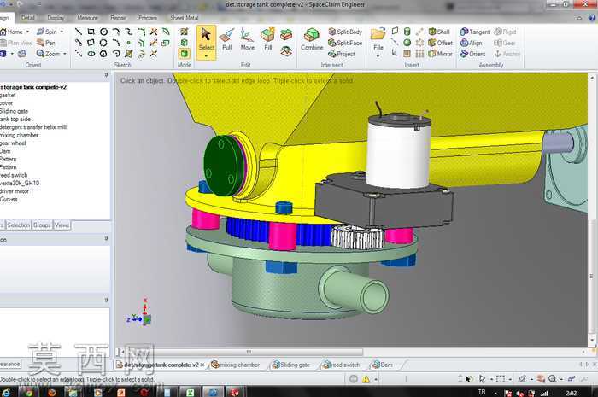Screen dimensions: 598x397
Task: Open the Spin dropdown arrow
Action: [62, 32]
